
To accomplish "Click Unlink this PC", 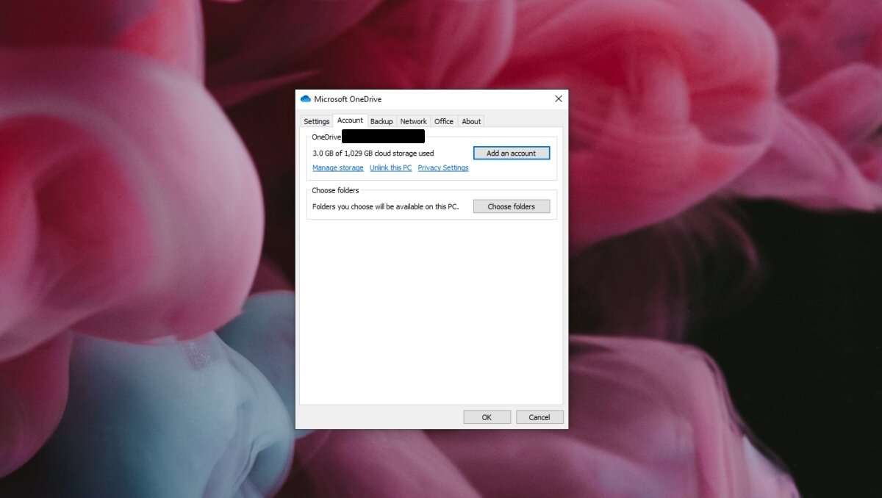I will click(390, 167).
